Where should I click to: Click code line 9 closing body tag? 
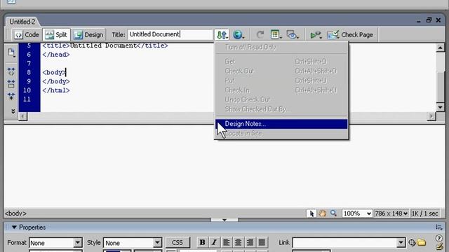pyautogui.click(x=56, y=81)
